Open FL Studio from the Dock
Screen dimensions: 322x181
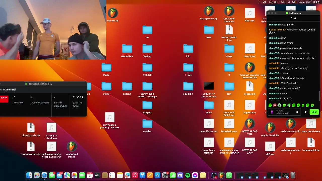pyautogui.click(x=221, y=175)
